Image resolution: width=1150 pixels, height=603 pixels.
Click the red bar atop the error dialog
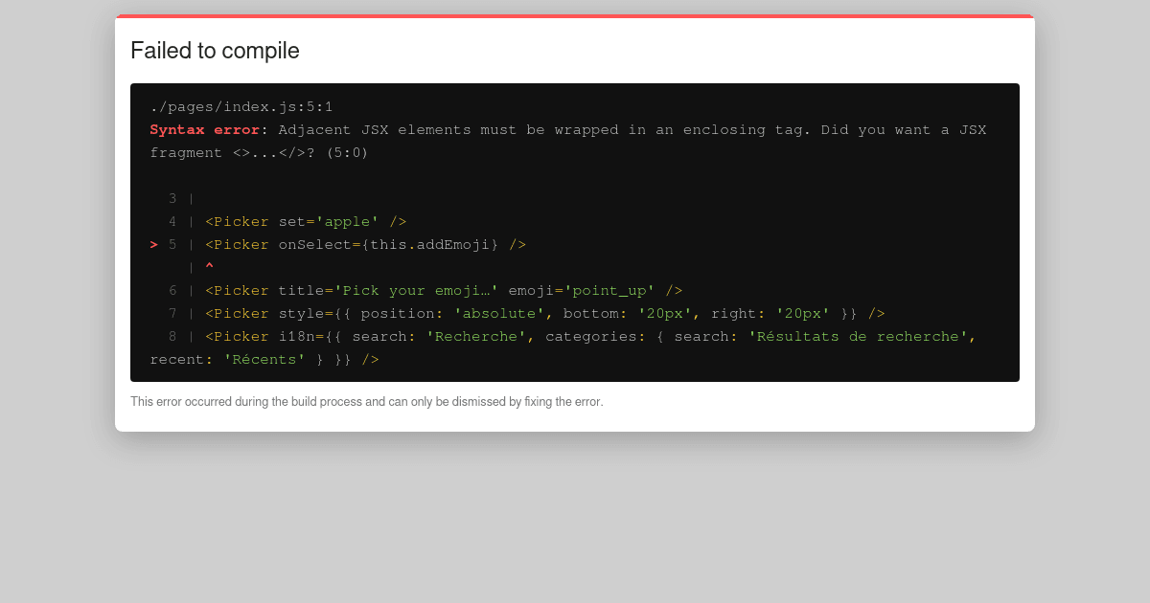[x=575, y=16]
